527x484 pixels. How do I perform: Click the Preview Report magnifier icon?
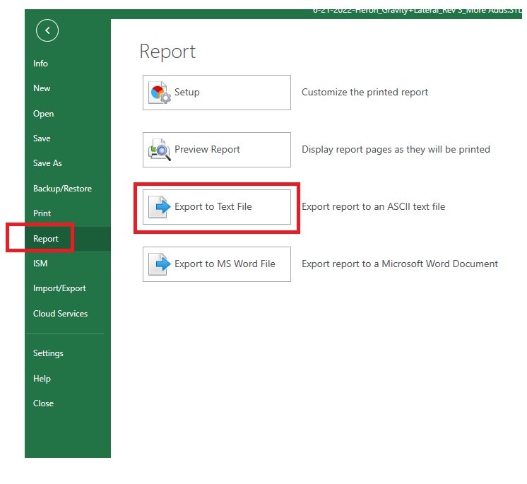coord(160,150)
